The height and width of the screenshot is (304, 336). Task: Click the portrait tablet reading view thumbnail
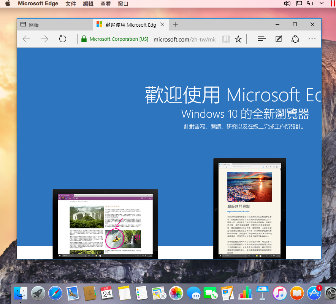point(250,208)
